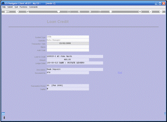Click the clipboard document toolbar icon

[x=111, y=11]
